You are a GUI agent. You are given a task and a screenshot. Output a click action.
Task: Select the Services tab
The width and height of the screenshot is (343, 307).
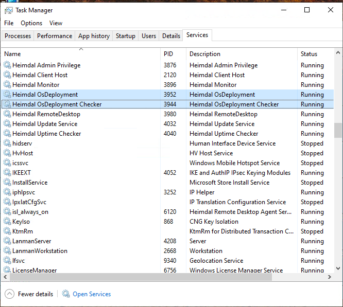pos(197,35)
